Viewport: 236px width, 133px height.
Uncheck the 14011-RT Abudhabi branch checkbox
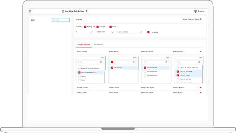(178, 71)
